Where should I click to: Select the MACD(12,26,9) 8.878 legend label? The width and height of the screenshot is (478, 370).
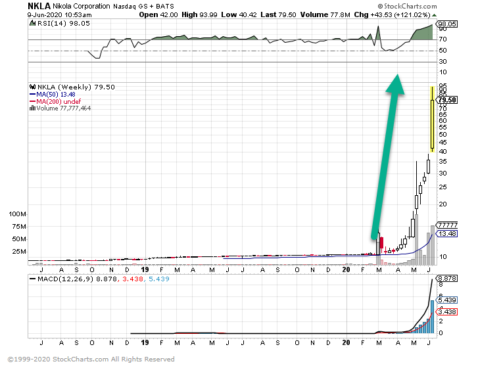click(77, 279)
